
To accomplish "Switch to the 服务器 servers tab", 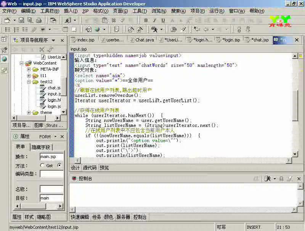I will [x=123, y=217].
